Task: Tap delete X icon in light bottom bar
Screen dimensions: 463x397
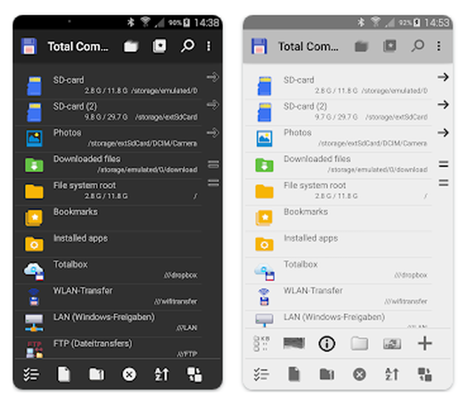Action: (359, 375)
